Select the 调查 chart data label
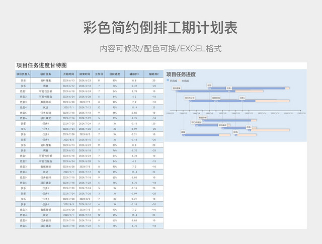322x244 pixels. pyautogui.click(x=183, y=132)
